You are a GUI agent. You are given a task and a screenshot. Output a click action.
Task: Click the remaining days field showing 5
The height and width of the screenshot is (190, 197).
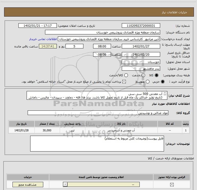[x=74, y=46]
